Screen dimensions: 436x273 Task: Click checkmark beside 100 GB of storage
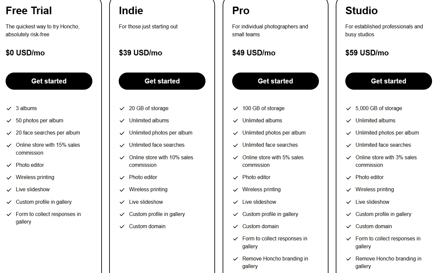pyautogui.click(x=235, y=108)
